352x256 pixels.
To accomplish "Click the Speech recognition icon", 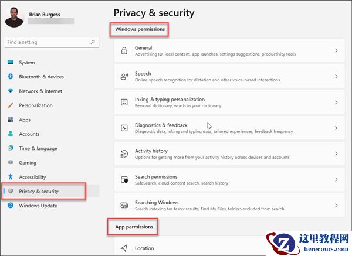I will point(124,76).
